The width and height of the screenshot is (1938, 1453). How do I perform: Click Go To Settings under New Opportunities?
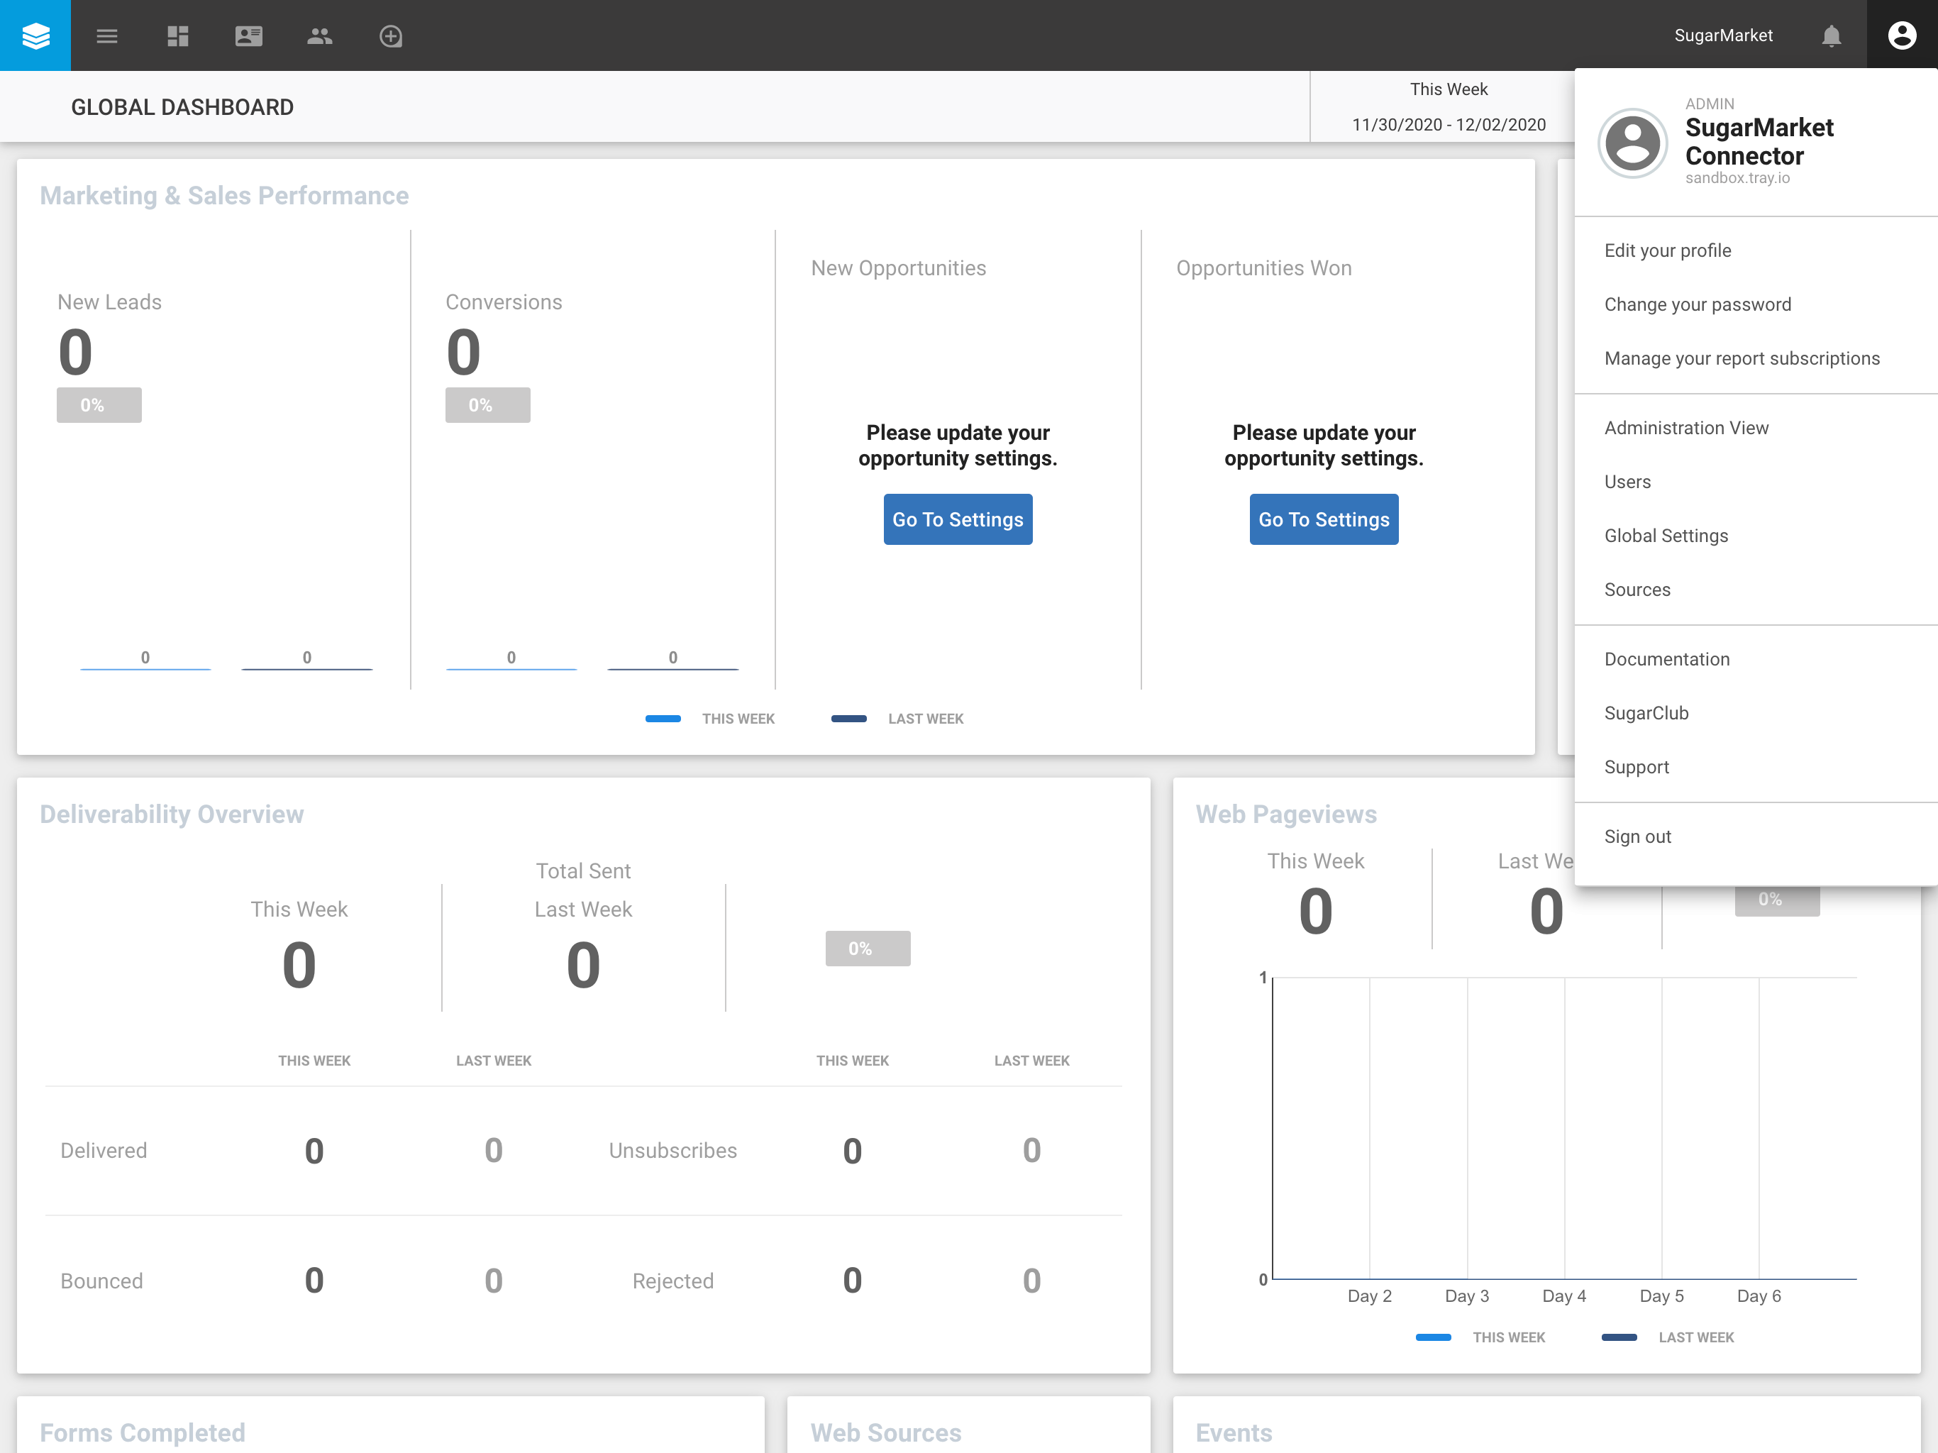point(958,519)
